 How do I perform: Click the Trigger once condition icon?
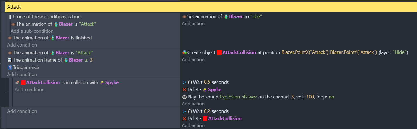10,67
